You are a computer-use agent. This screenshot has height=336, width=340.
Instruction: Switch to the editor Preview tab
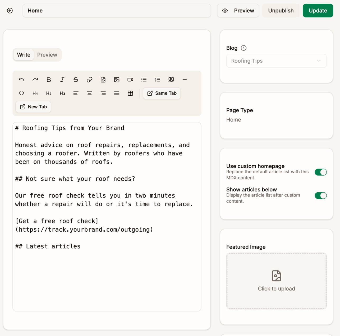47,55
